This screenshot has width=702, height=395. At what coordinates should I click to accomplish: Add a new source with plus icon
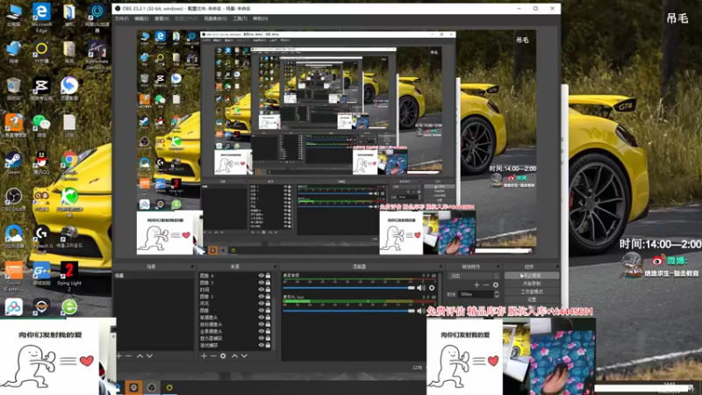point(204,356)
